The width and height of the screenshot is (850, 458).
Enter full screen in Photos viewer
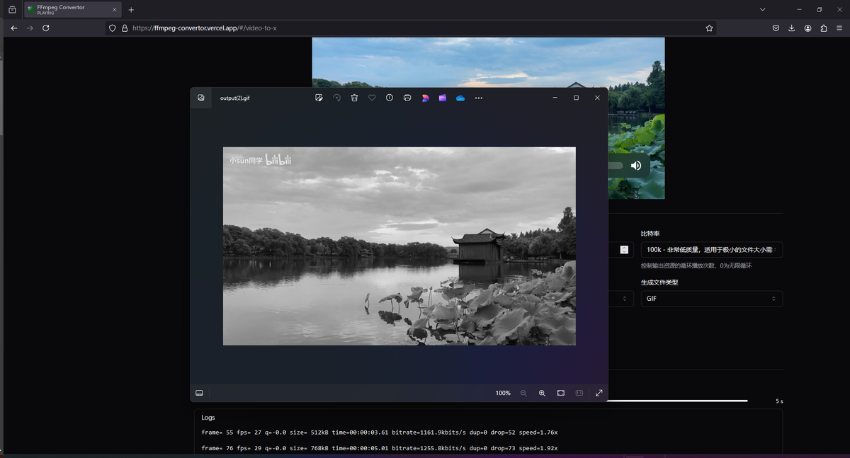pyautogui.click(x=599, y=393)
